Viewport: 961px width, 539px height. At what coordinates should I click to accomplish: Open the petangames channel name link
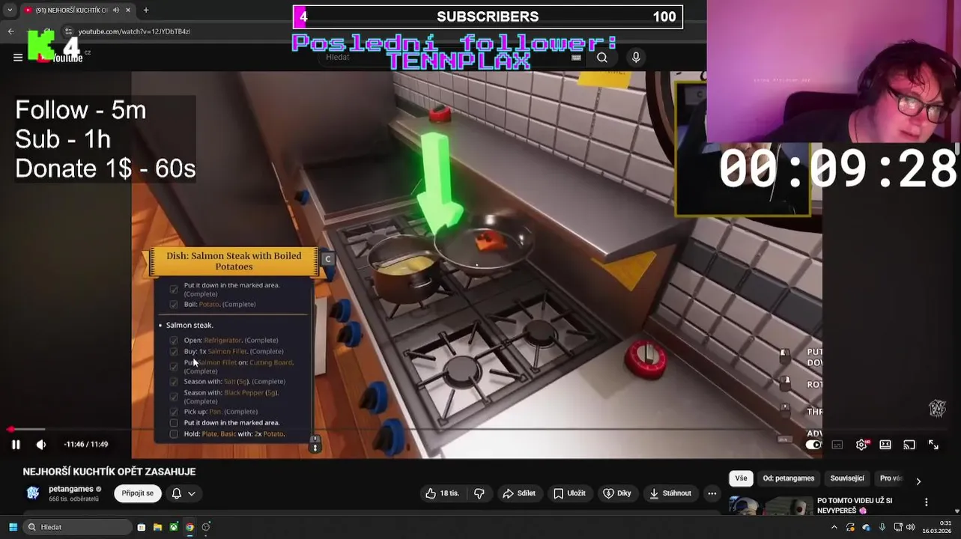pos(71,489)
